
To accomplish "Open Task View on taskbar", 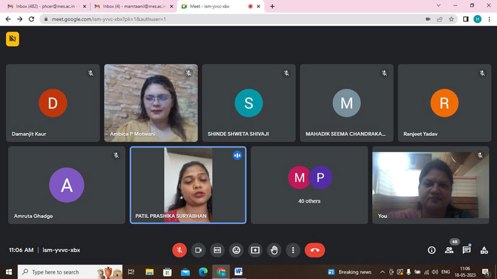I will point(131,272).
